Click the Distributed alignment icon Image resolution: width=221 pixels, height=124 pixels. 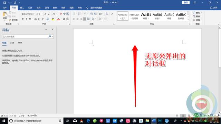(x=88, y=19)
